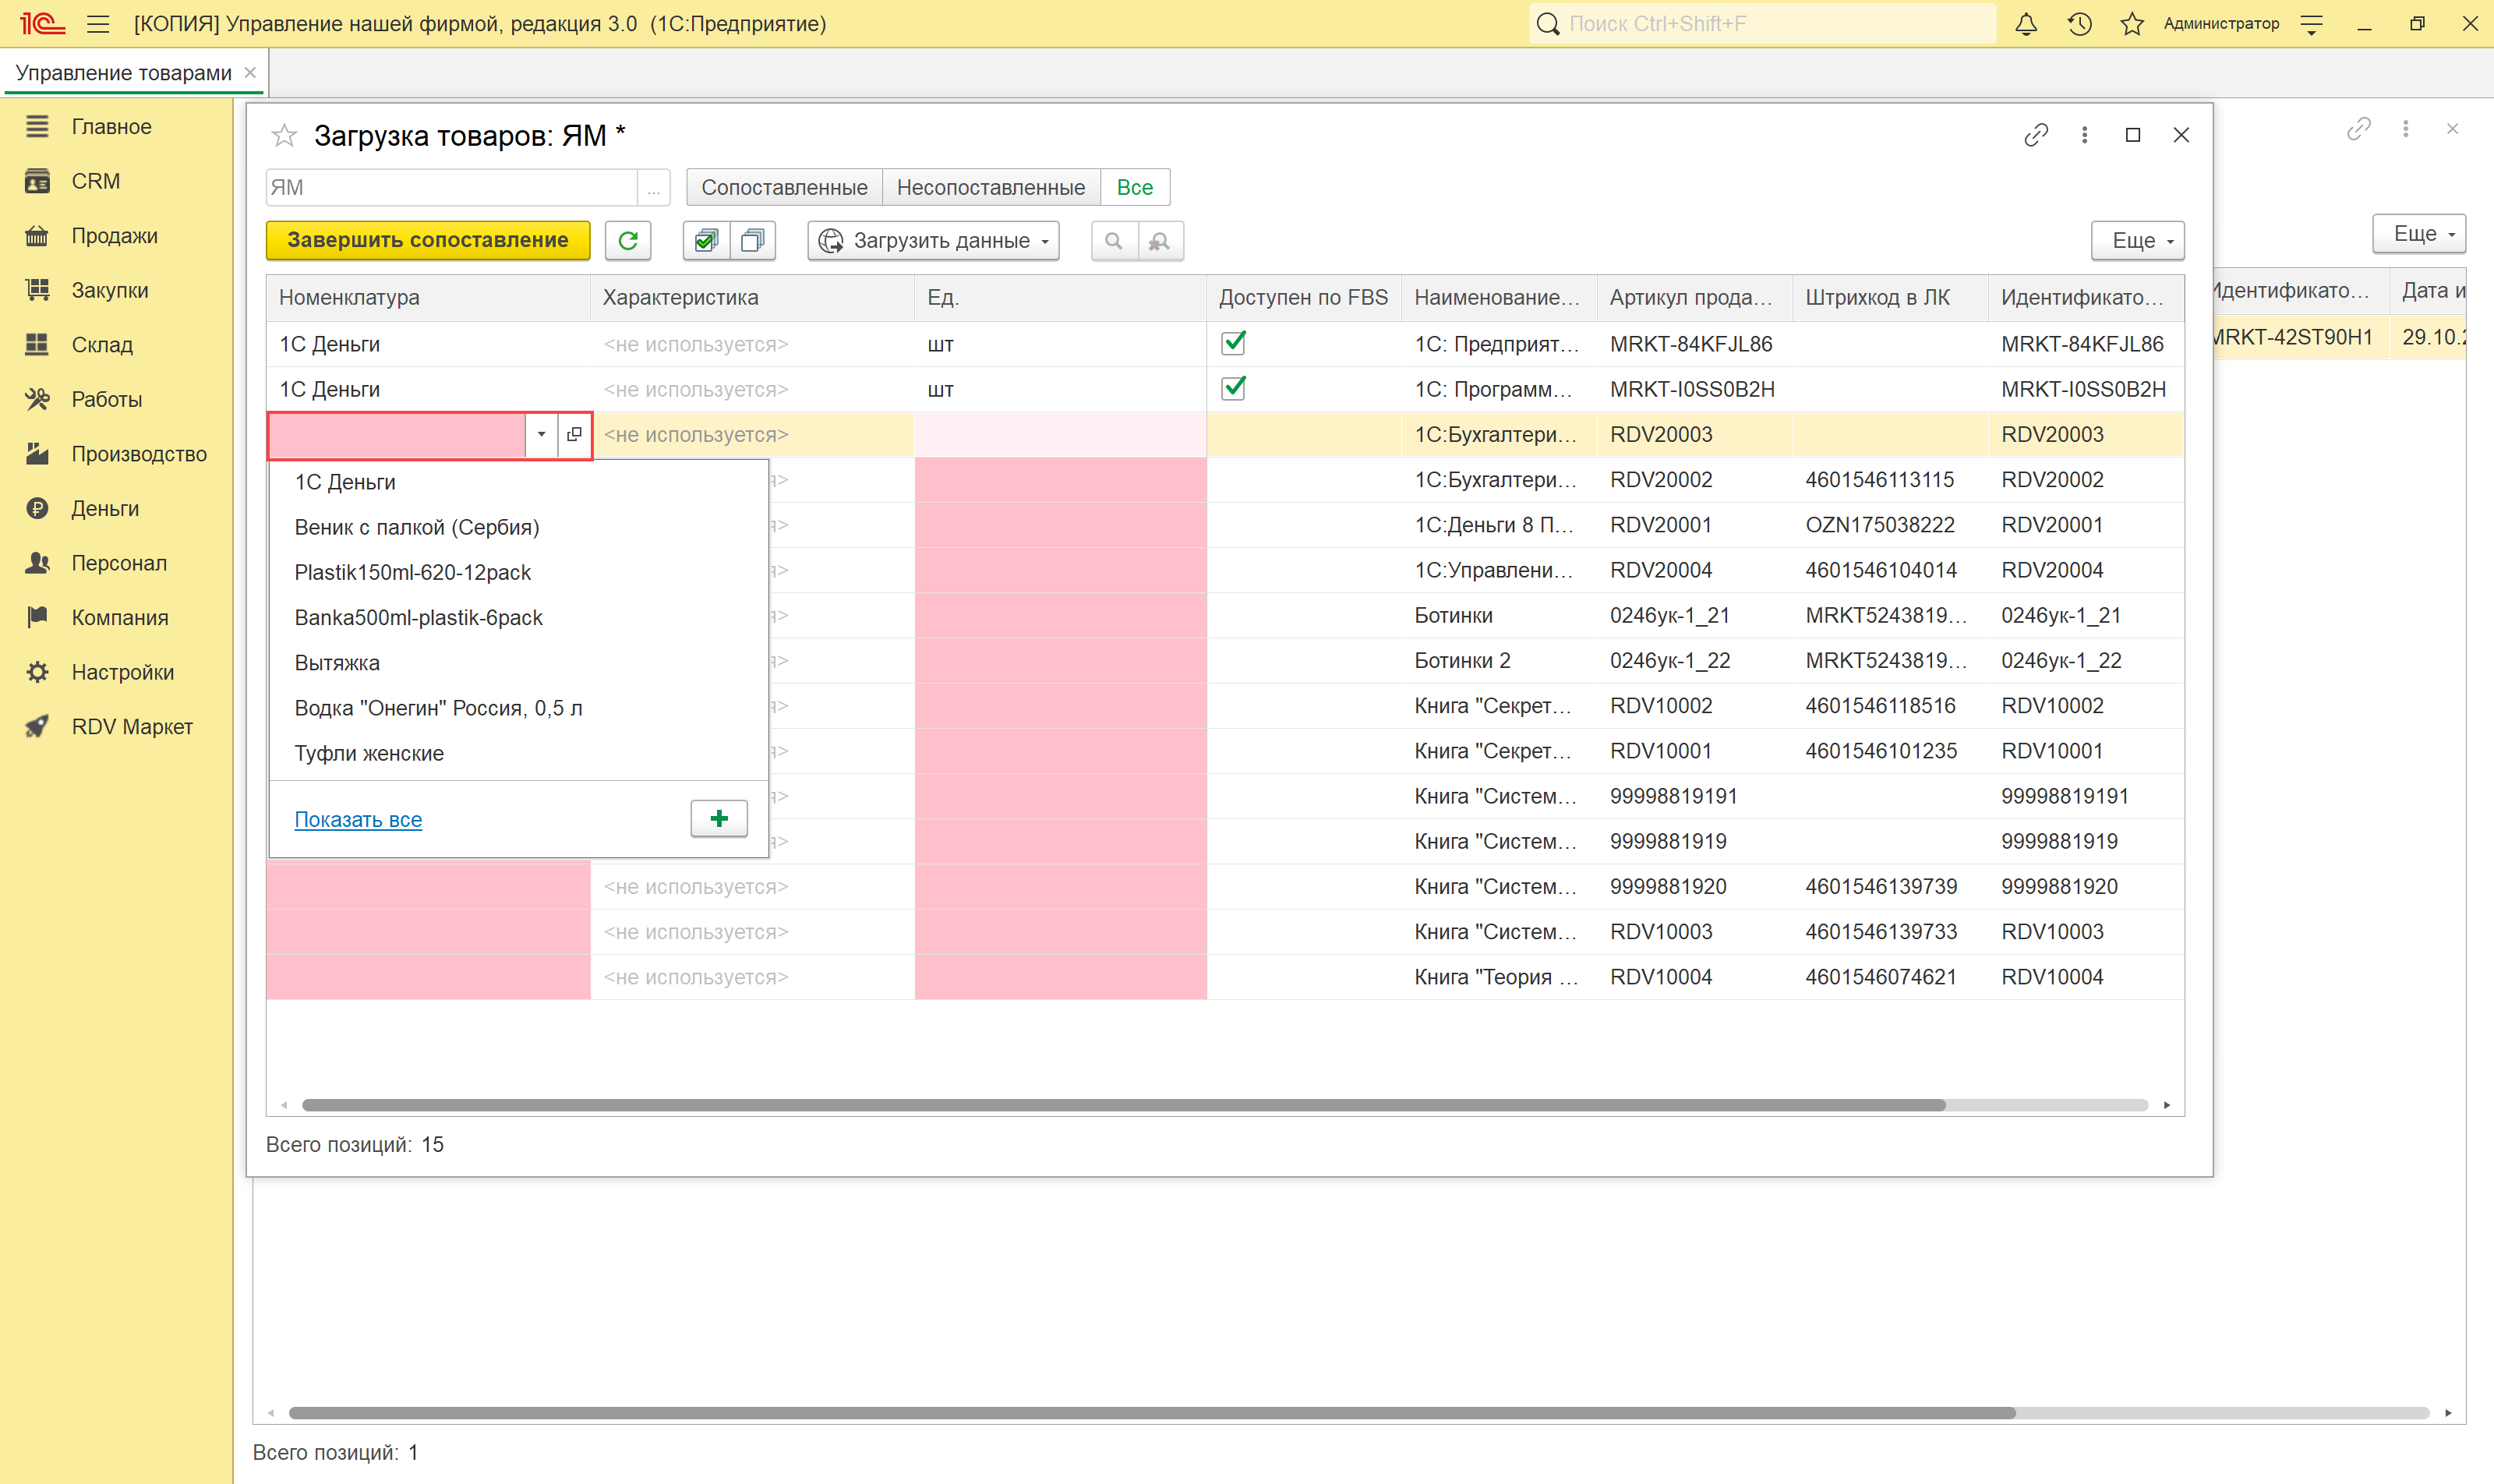2494x1484 pixels.
Task: Open the Еще menu in dialog
Action: tap(2137, 240)
